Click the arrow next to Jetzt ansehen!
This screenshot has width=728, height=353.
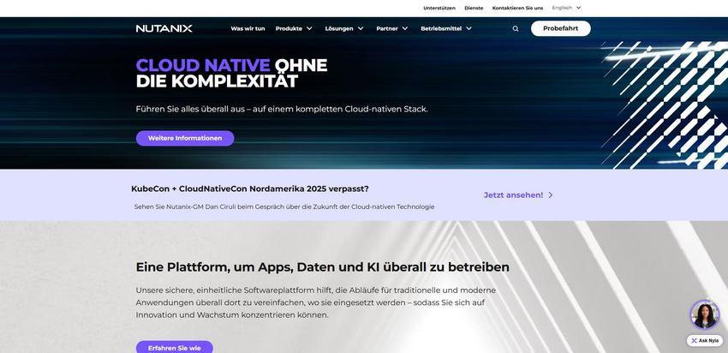coord(551,195)
